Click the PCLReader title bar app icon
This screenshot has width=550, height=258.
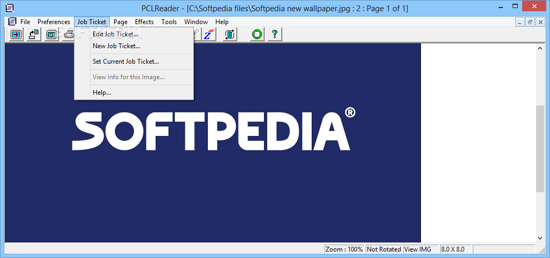tap(11, 7)
